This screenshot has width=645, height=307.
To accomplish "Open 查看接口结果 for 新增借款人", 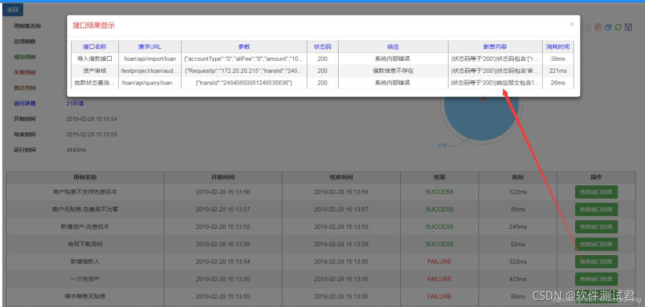I will coord(596,262).
